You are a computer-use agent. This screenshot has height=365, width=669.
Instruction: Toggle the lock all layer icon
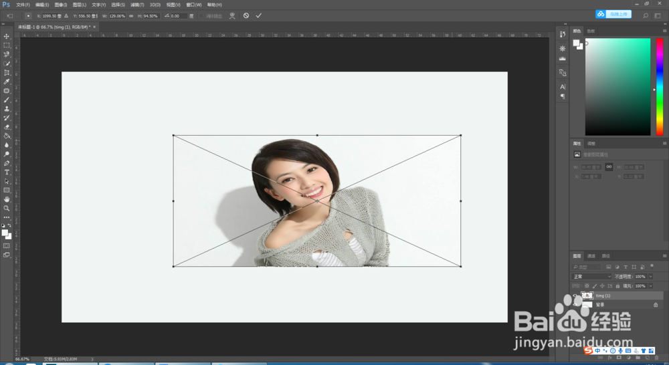pos(617,286)
